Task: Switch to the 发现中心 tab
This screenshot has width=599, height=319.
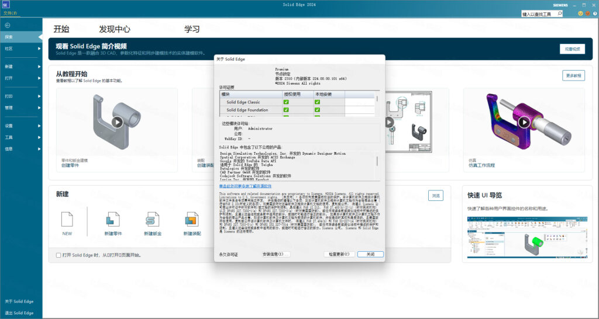Action: pyautogui.click(x=115, y=29)
